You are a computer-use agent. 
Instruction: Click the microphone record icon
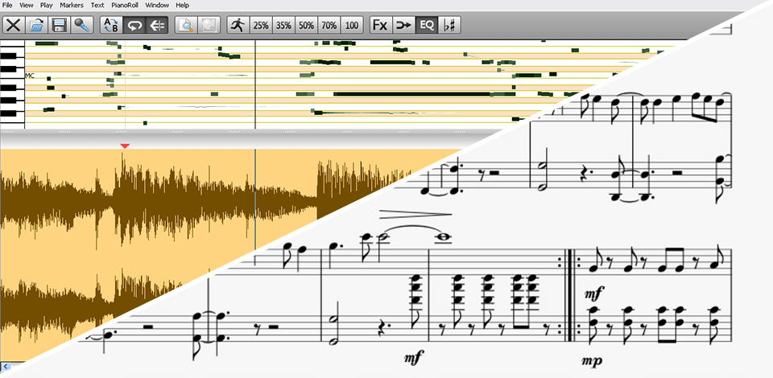click(x=82, y=25)
